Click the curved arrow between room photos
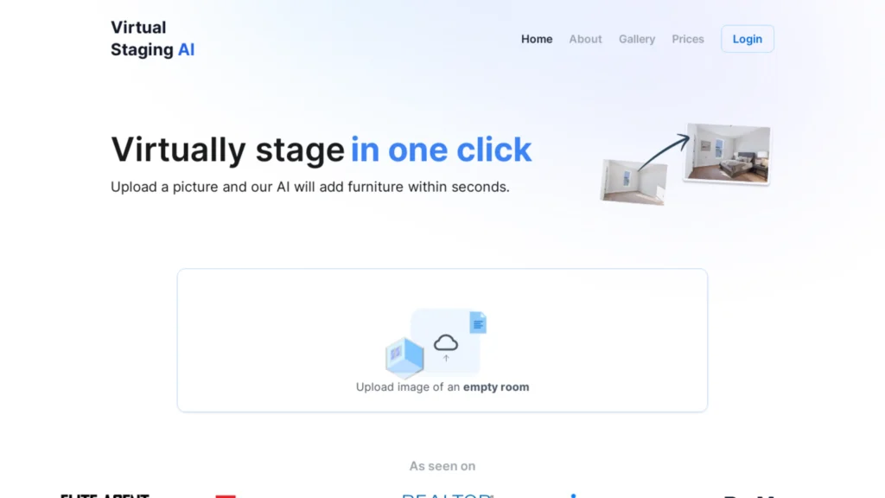 point(665,151)
